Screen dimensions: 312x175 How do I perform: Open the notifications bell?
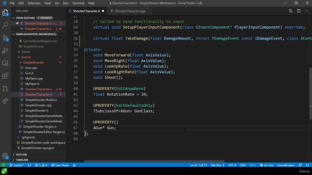click(308, 165)
